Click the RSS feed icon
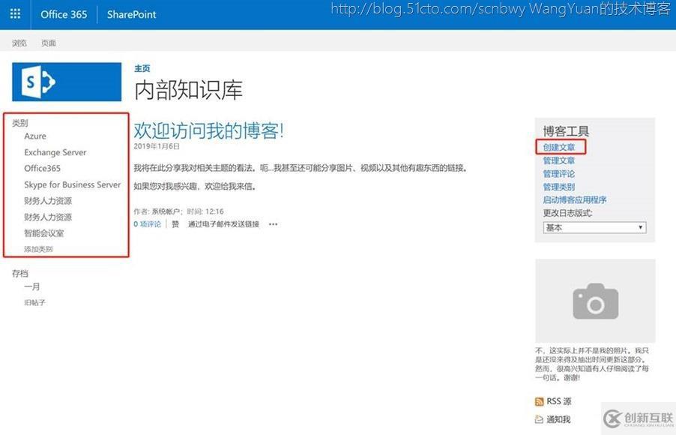 click(539, 402)
